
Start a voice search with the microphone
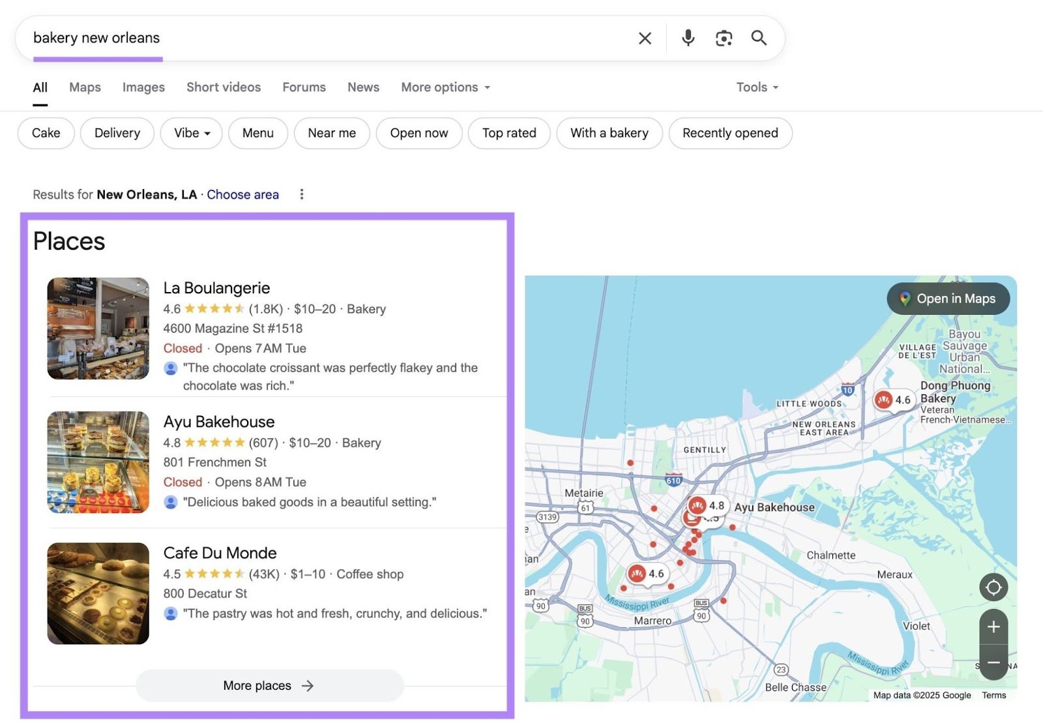(687, 38)
